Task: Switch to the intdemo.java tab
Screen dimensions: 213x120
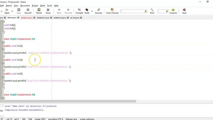Action: point(27,18)
